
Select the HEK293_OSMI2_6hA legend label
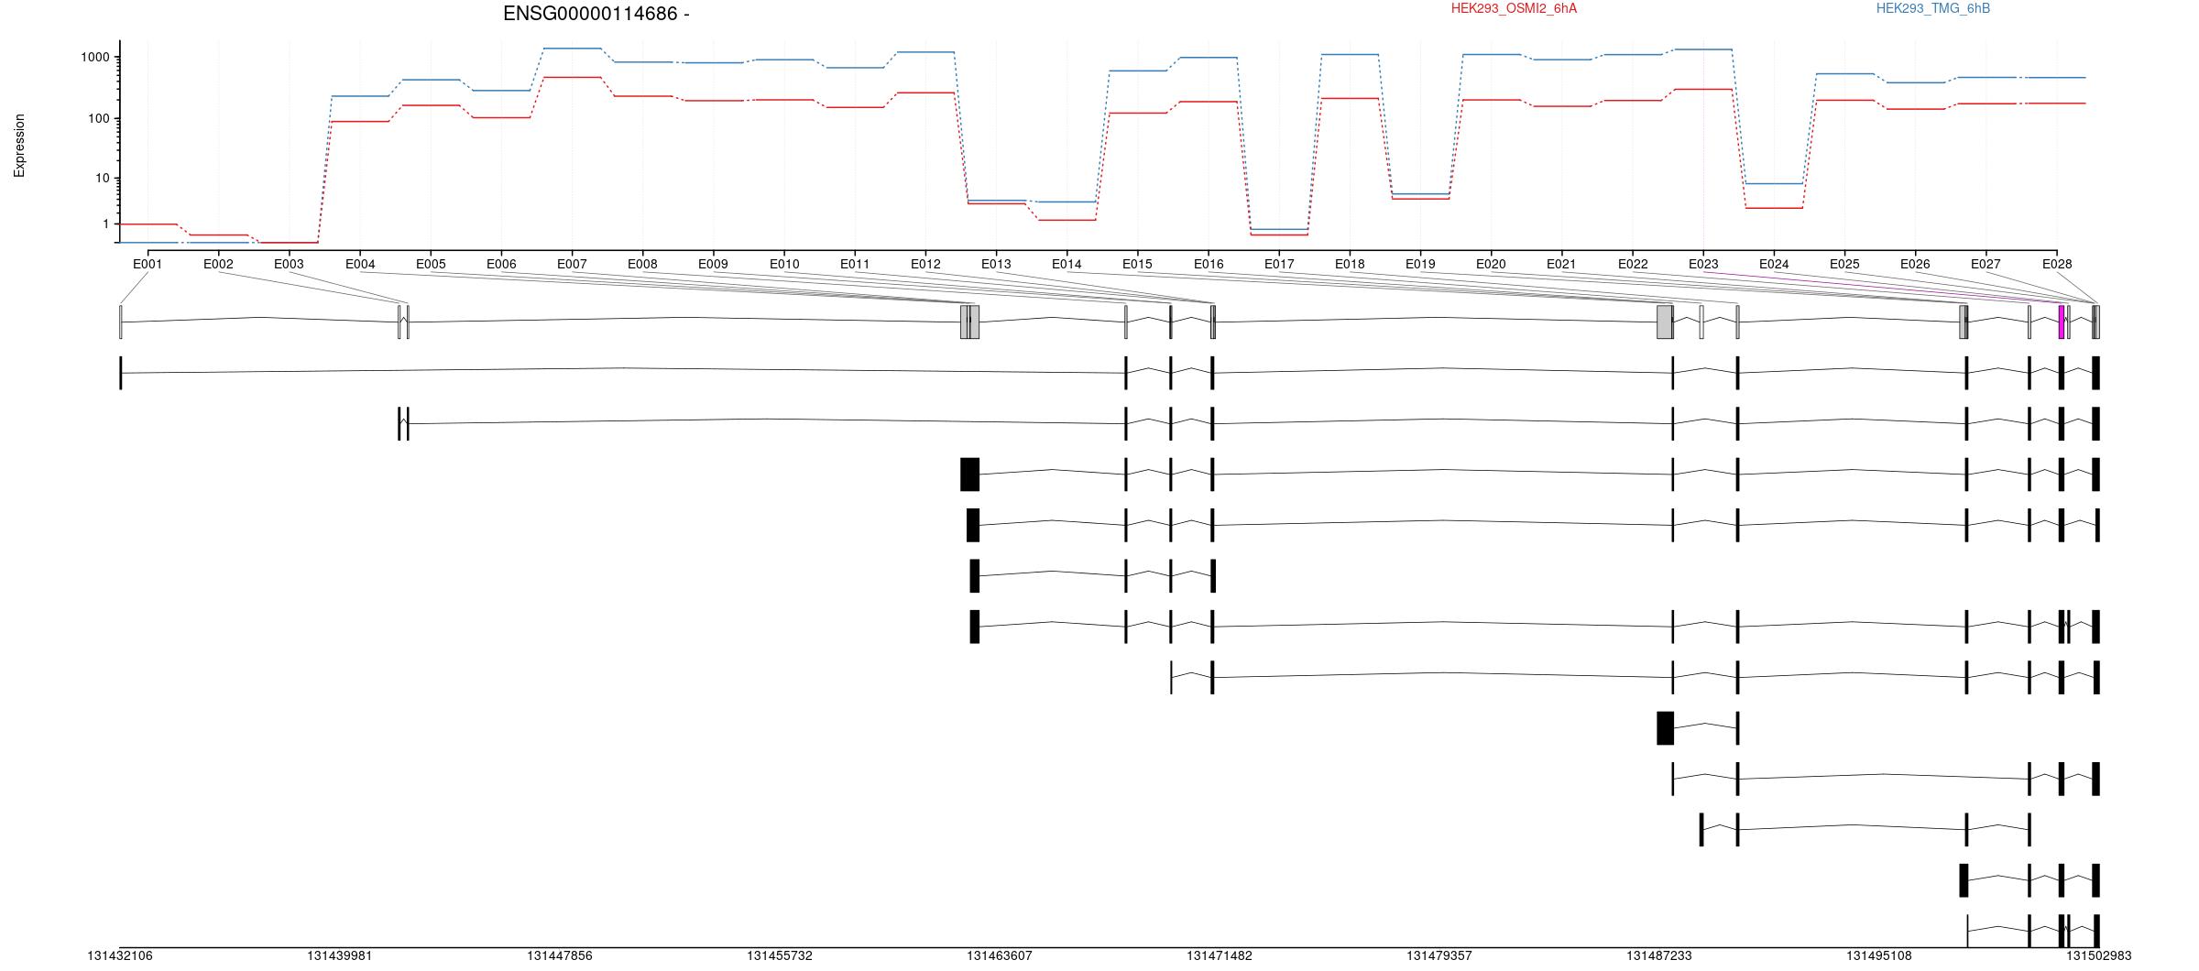[1514, 8]
